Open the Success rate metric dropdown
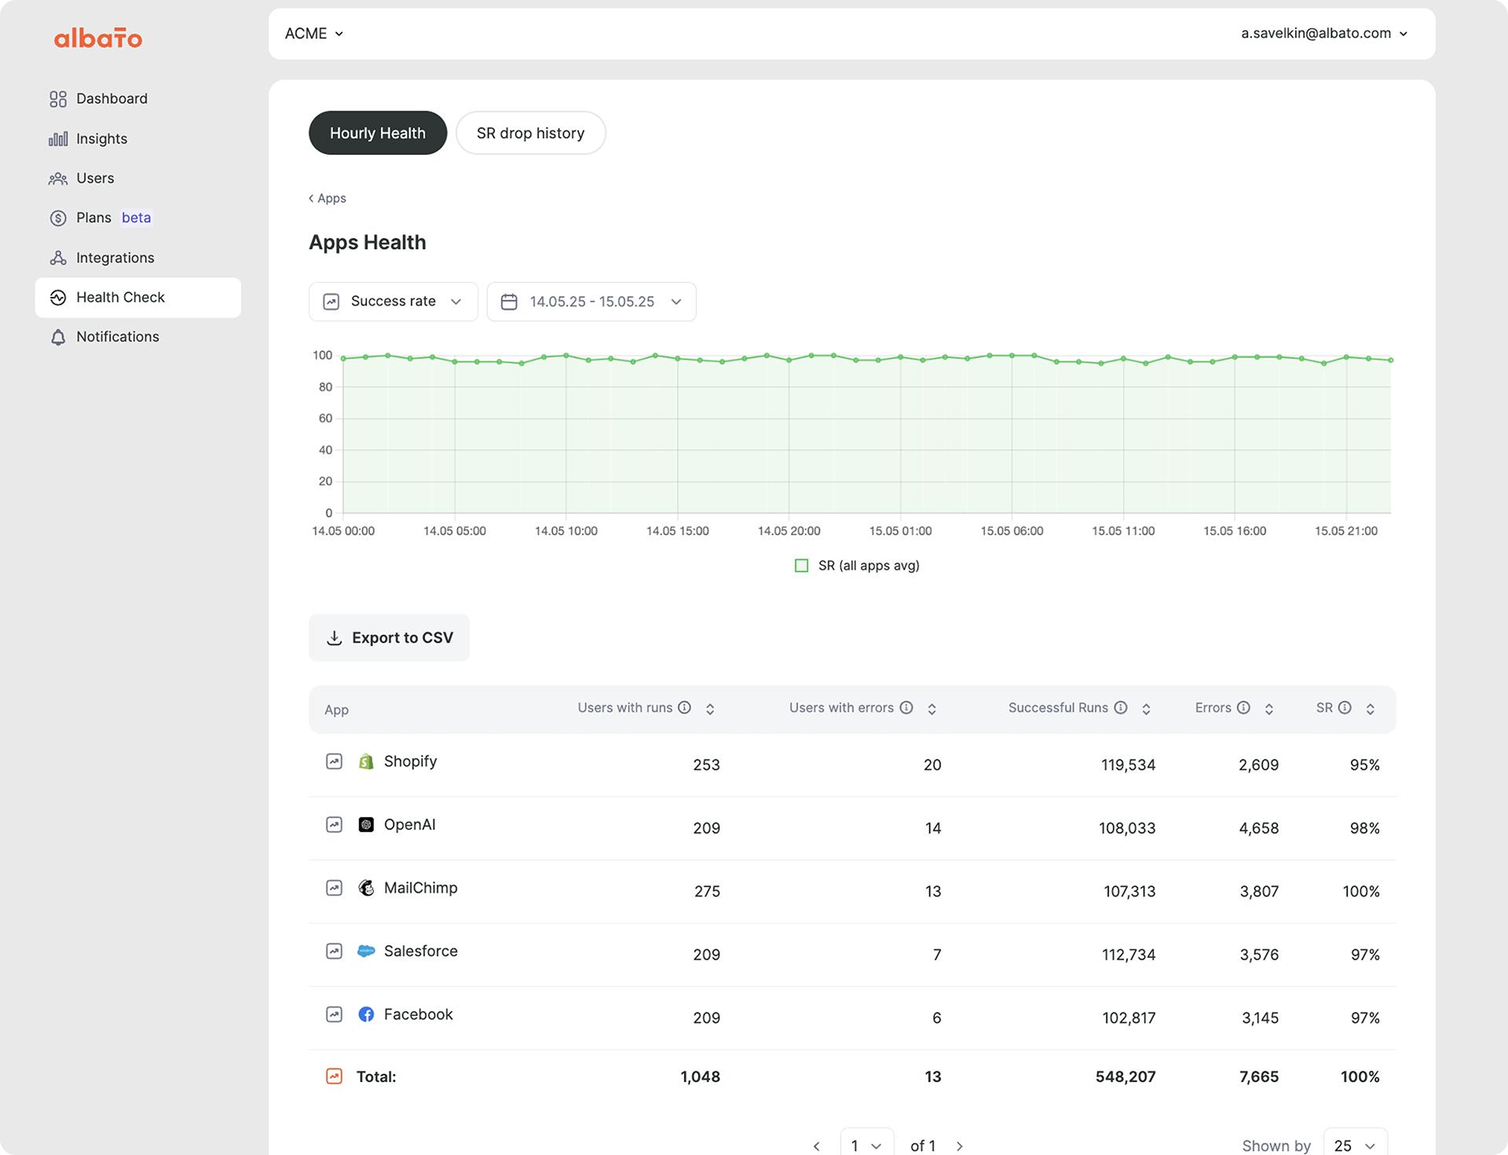The image size is (1508, 1155). (393, 302)
